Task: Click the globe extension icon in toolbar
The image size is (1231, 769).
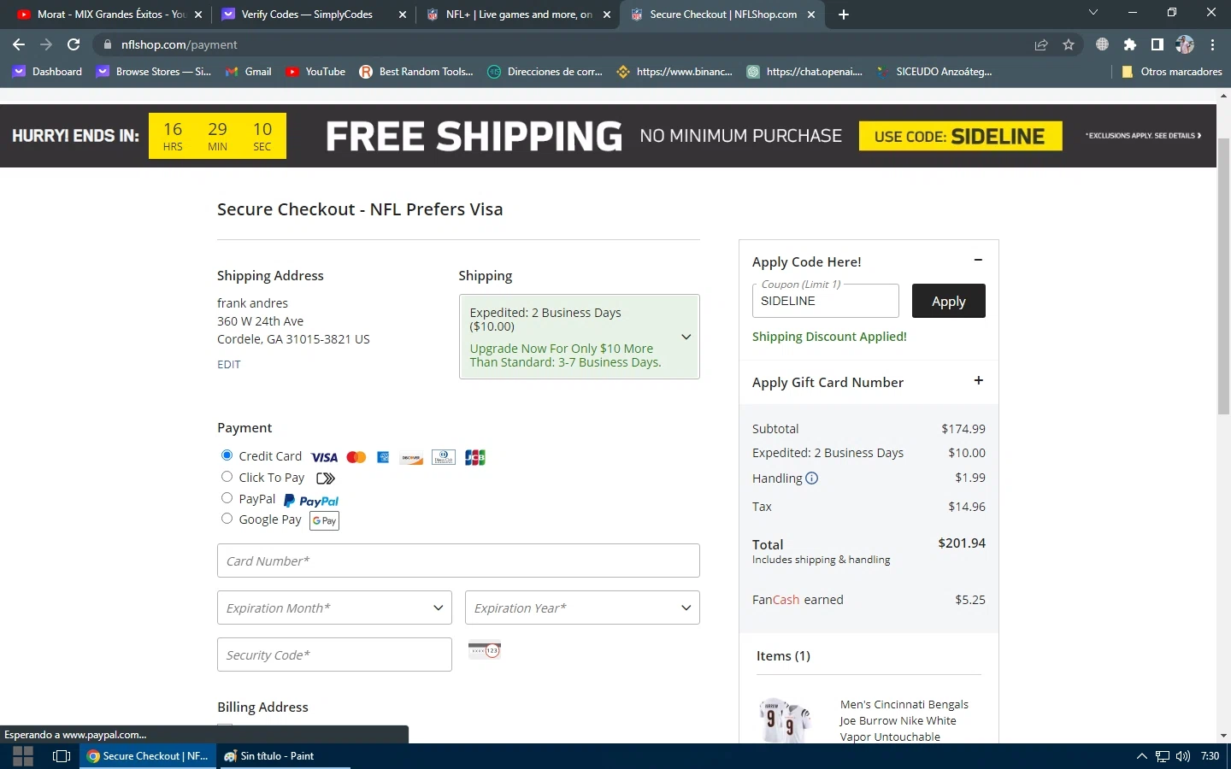Action: [1103, 44]
